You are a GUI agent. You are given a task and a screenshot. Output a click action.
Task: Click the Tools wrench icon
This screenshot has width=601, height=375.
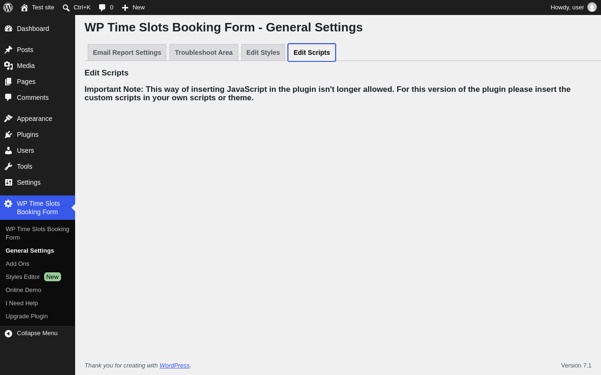pyautogui.click(x=8, y=166)
